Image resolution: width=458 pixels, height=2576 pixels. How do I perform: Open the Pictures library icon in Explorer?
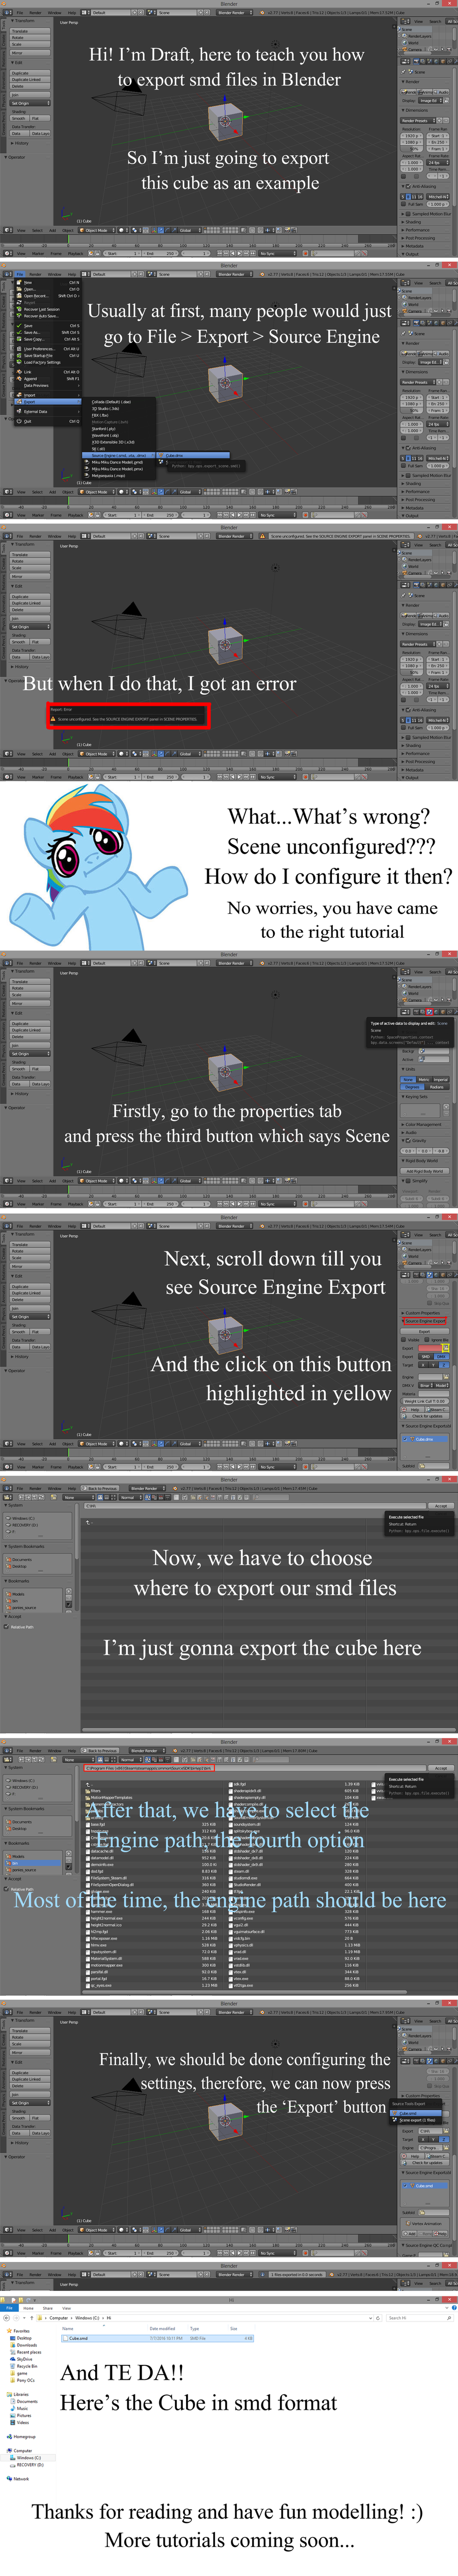[13, 2415]
